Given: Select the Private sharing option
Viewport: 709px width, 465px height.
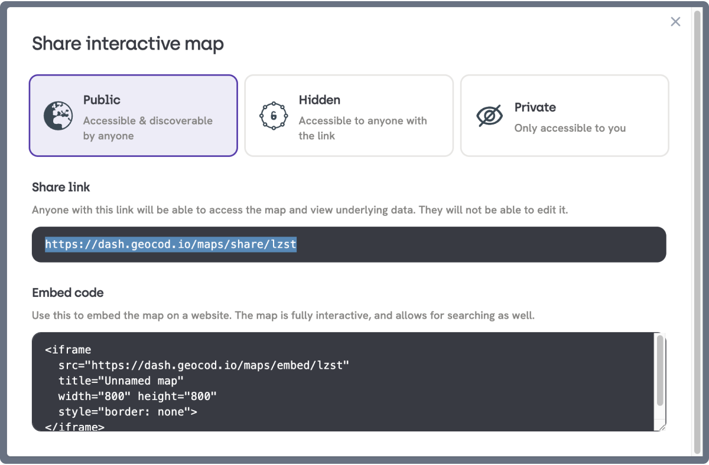Looking at the screenshot, I should tap(565, 116).
